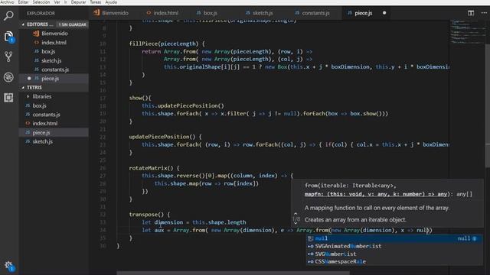Click the EXPLORADOR panel title
The image size is (490, 275).
click(41, 13)
